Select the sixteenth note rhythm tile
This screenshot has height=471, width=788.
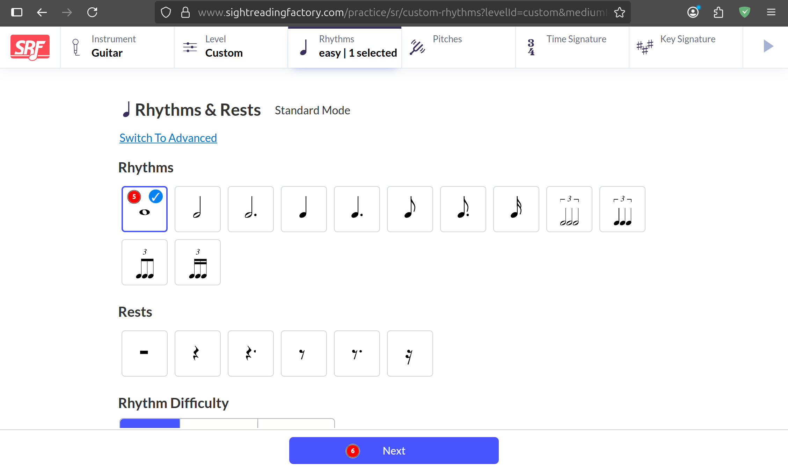click(x=516, y=209)
